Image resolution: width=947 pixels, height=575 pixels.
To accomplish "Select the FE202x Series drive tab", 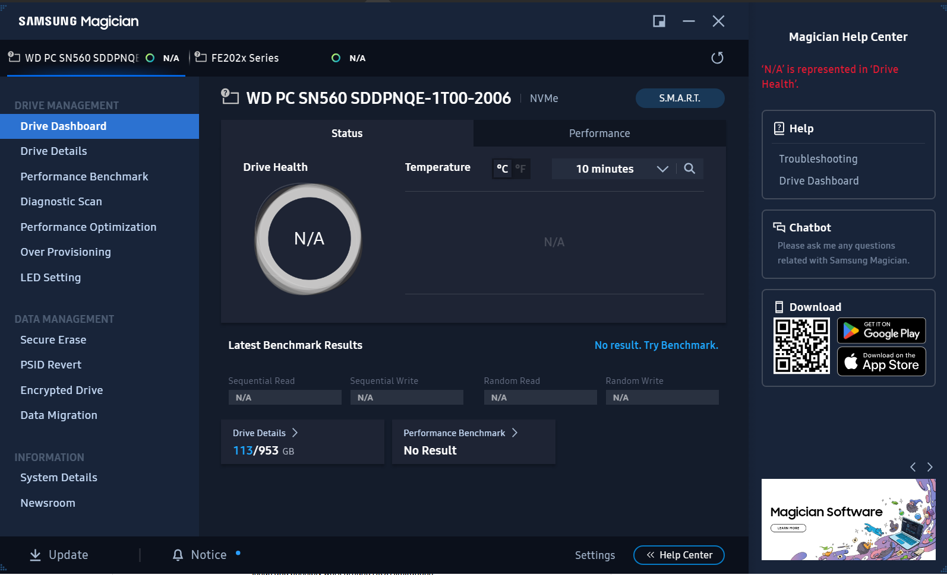I will 245,58.
